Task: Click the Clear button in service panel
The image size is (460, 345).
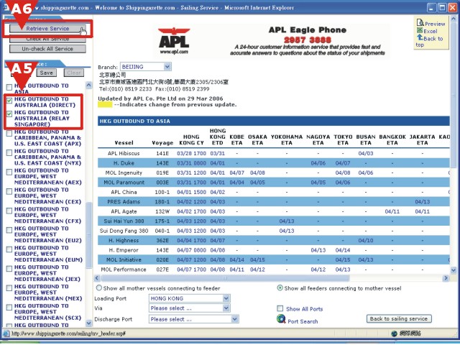Action: (x=74, y=73)
